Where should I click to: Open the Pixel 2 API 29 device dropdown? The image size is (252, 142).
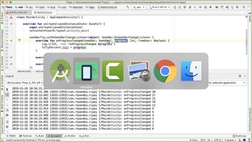(x=159, y=7)
